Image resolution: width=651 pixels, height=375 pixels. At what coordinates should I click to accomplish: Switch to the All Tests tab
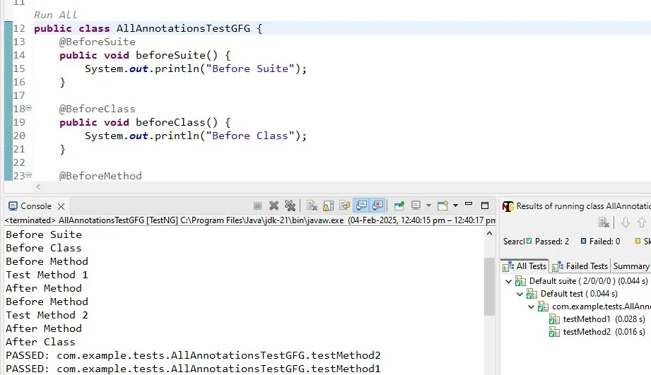point(525,266)
